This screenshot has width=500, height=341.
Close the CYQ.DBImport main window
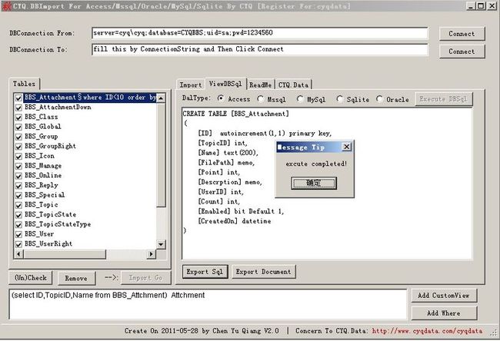tap(492, 5)
